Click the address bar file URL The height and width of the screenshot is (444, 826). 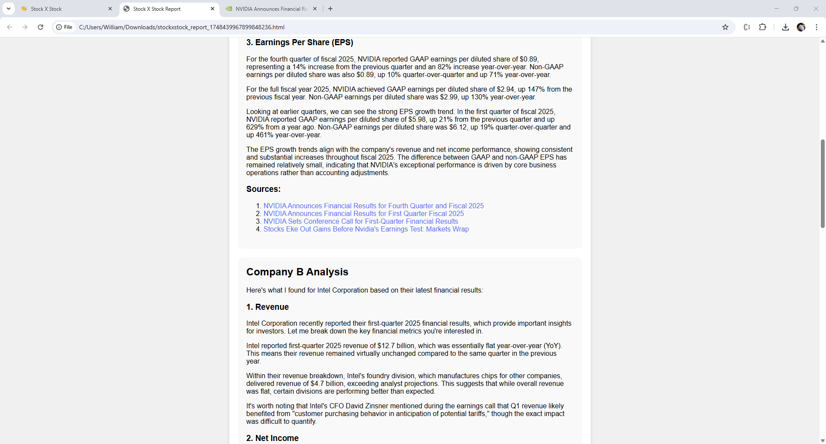point(182,27)
